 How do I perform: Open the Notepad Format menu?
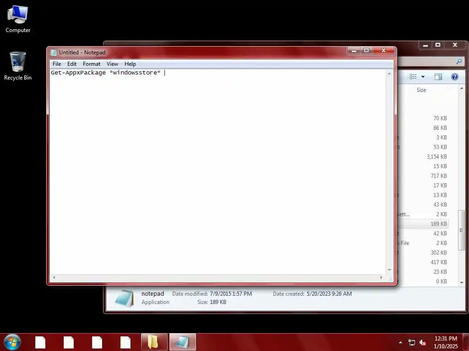click(92, 64)
